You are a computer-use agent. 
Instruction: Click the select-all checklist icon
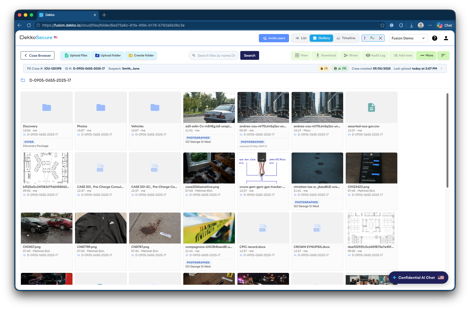[x=372, y=38]
